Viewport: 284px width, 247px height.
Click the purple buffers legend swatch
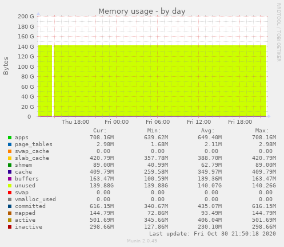(10, 179)
